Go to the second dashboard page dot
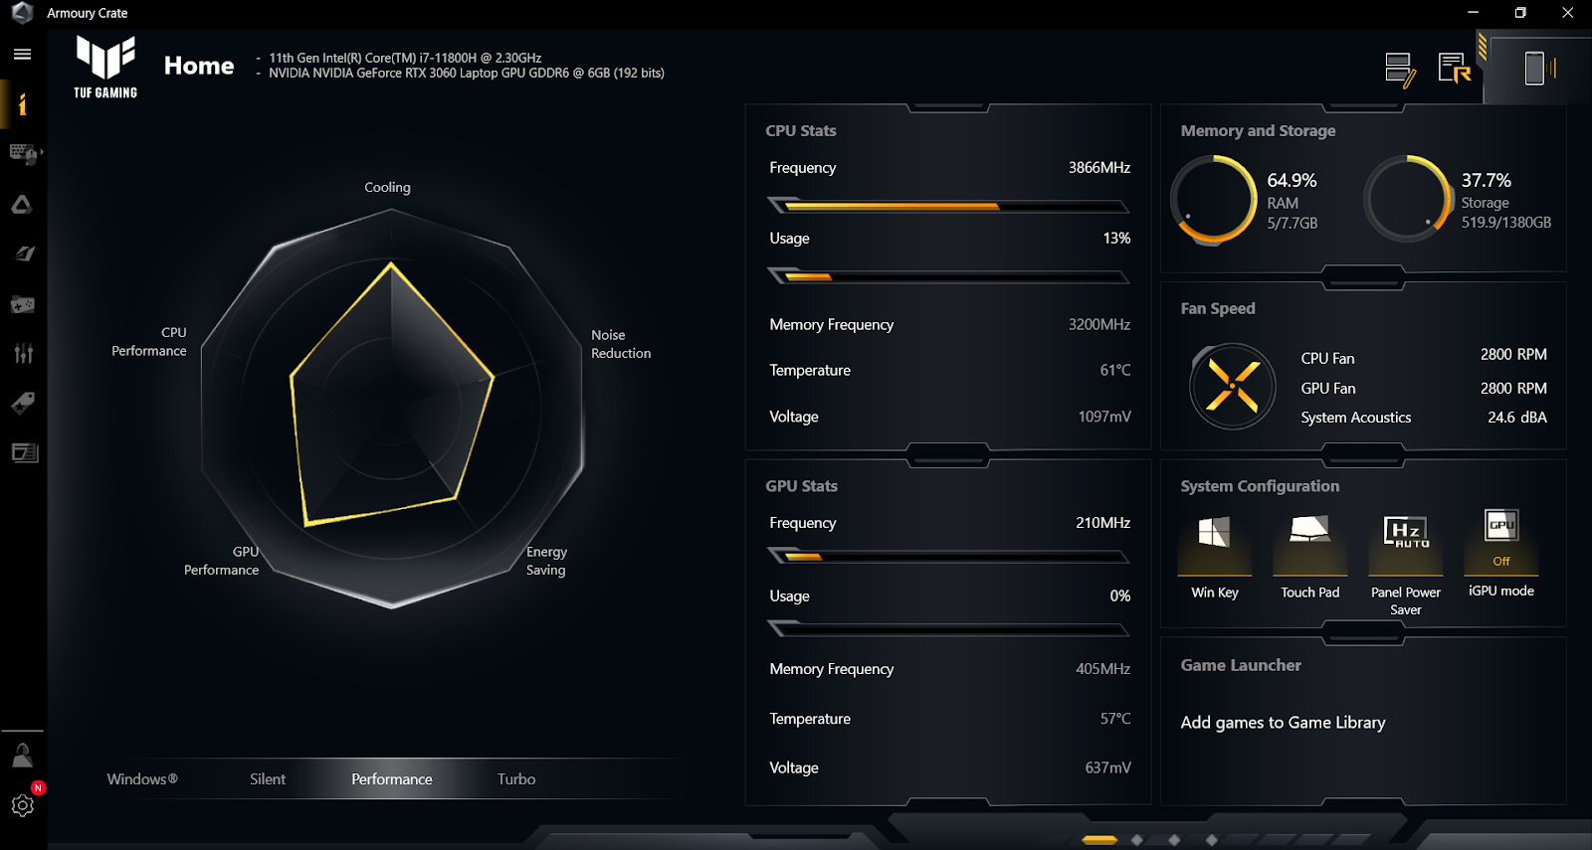The image size is (1592, 850). coord(1137,840)
